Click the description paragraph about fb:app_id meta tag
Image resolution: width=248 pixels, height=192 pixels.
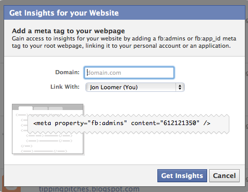tap(124, 42)
